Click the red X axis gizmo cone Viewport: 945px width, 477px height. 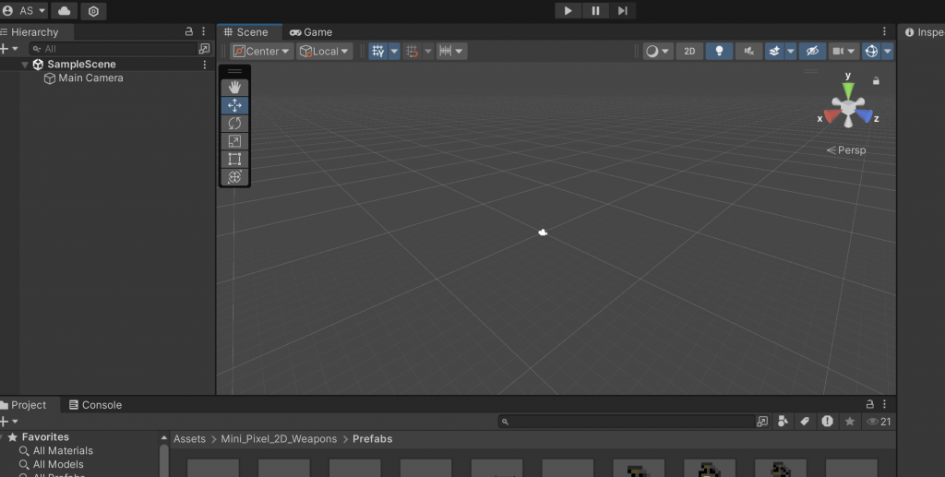831,114
